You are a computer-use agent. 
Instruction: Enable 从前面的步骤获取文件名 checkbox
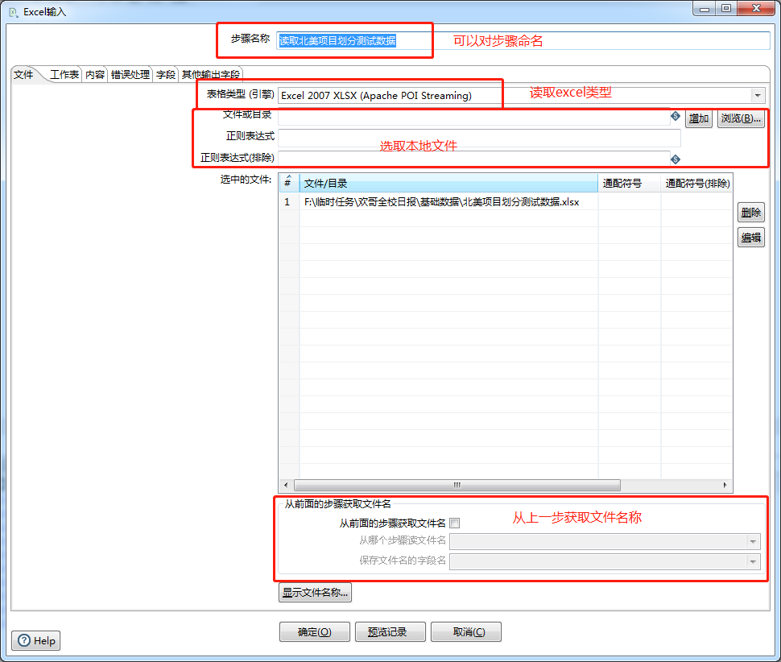[454, 523]
